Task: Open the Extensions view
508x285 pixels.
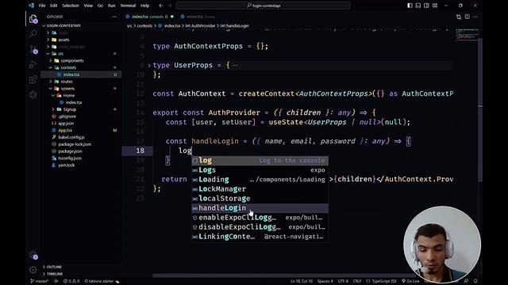Action: coord(33,79)
